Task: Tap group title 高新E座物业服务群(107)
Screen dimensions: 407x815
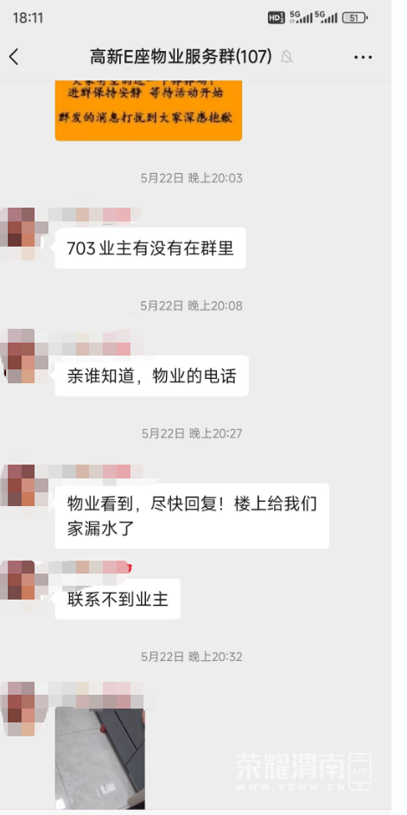Action: click(181, 56)
